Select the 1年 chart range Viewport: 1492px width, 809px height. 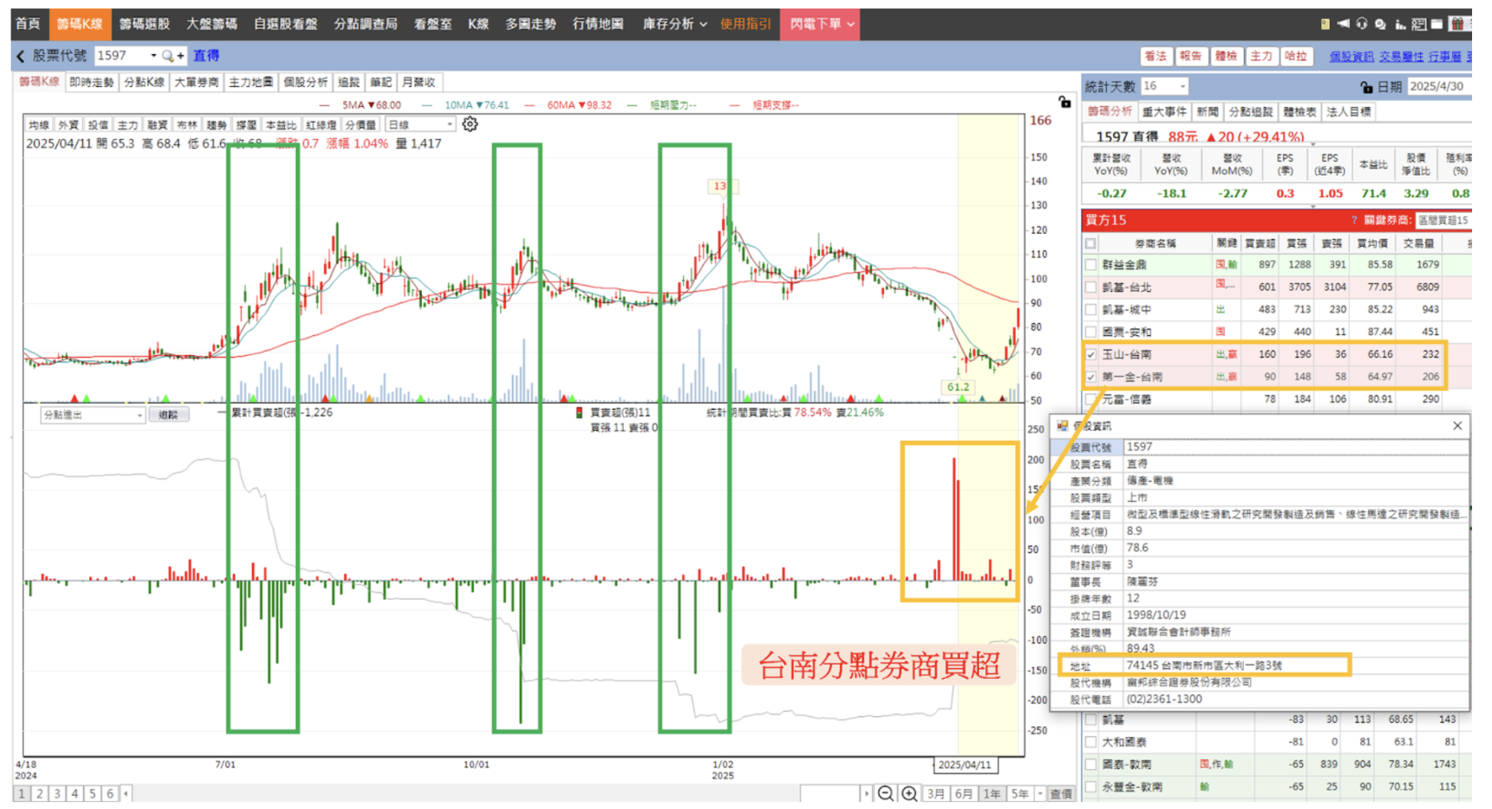991,794
